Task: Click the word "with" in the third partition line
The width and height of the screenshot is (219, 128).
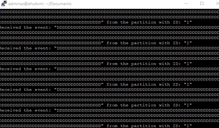Action: 164,64
